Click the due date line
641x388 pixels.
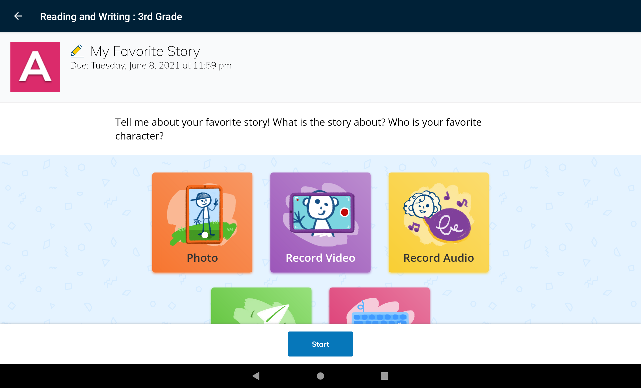pyautogui.click(x=151, y=65)
